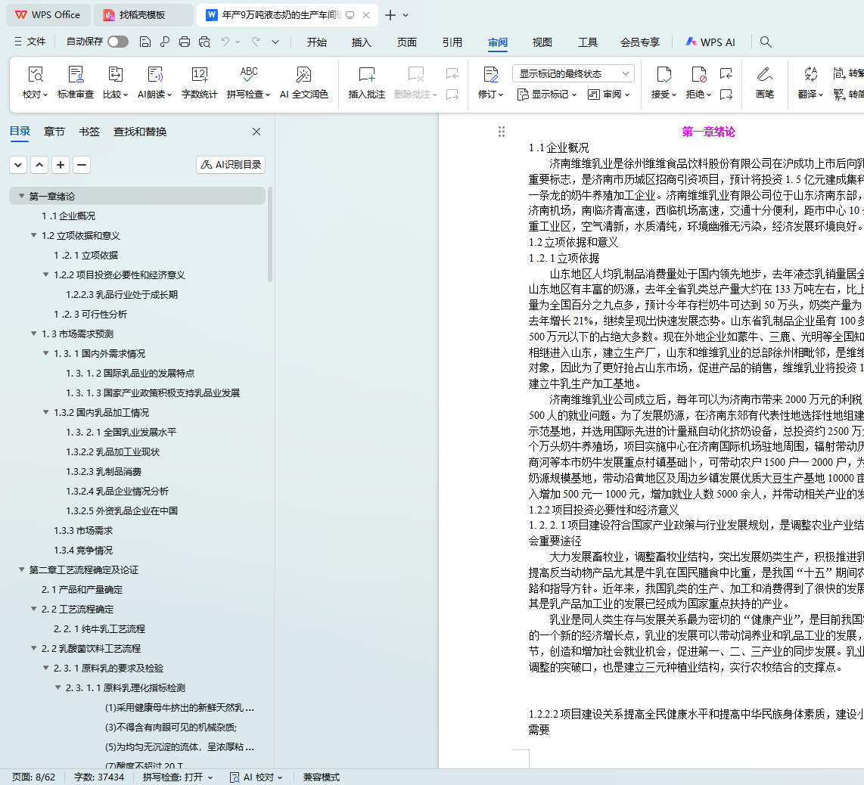Click the 字数统计 word count icon
The image size is (864, 785).
pos(199,75)
